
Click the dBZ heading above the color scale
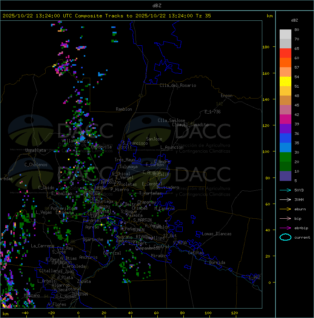coord(294,20)
